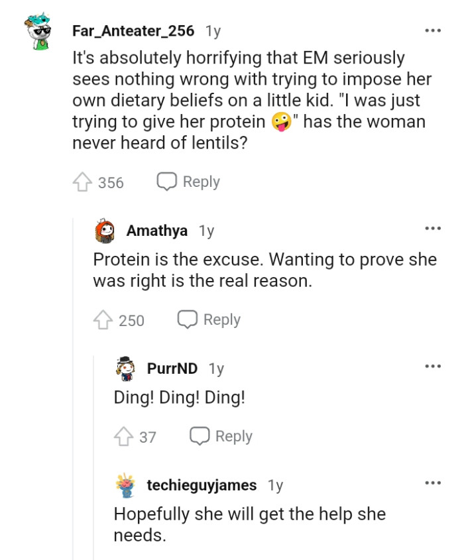The width and height of the screenshot is (464, 560).
Task: Open the overflow dropdown on Far_Anteater_256's comment
Action: pyautogui.click(x=433, y=30)
